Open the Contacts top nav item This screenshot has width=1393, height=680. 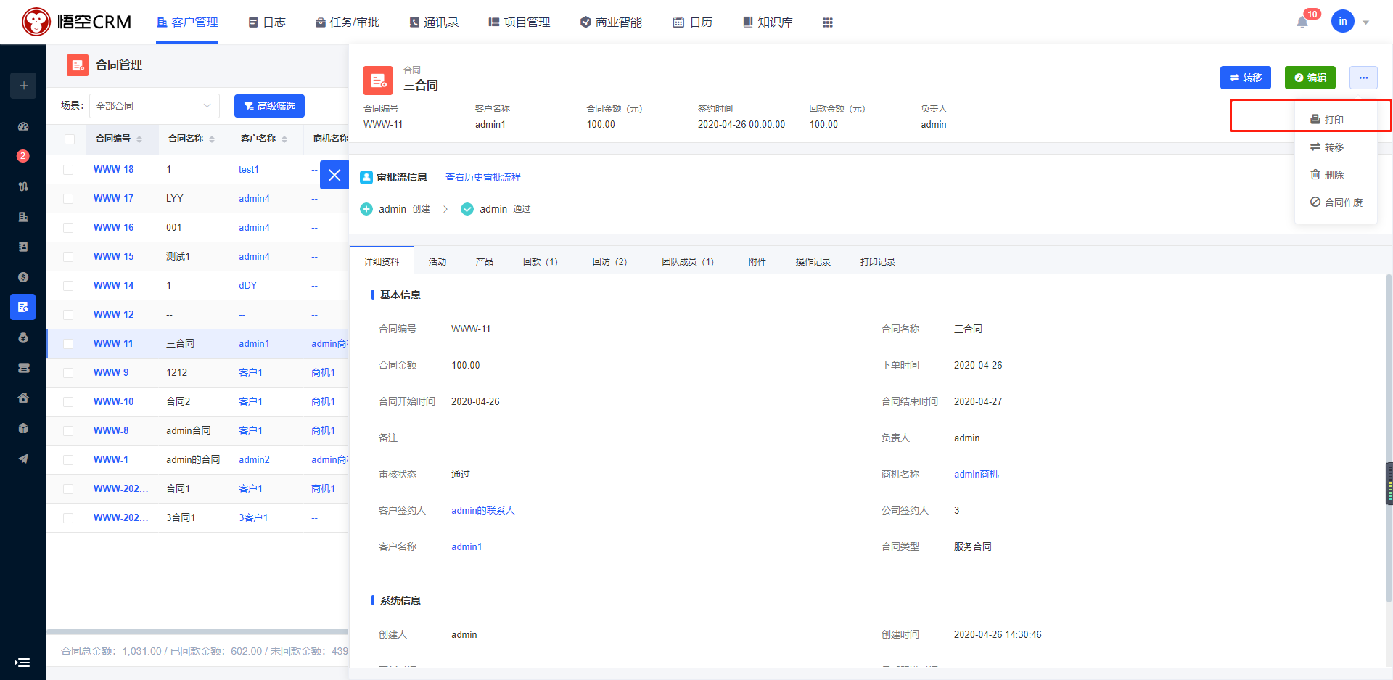point(434,22)
